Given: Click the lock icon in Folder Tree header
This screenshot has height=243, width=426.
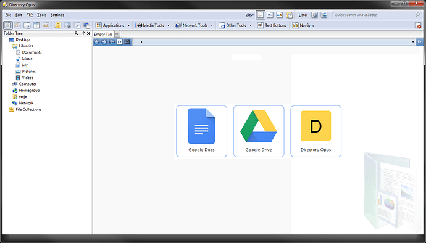Looking at the screenshot, I should (x=82, y=33).
